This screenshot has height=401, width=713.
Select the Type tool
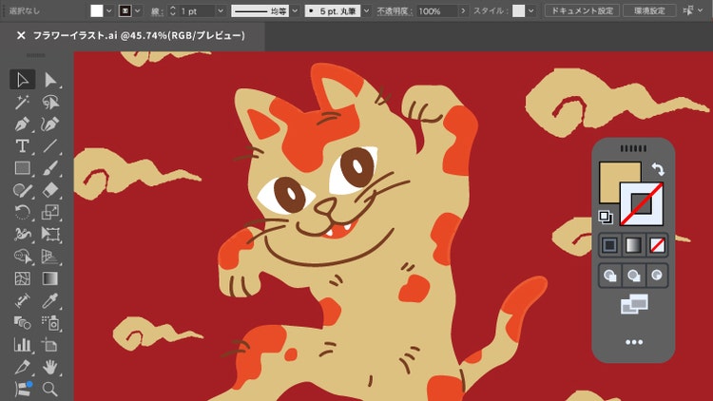click(22, 146)
